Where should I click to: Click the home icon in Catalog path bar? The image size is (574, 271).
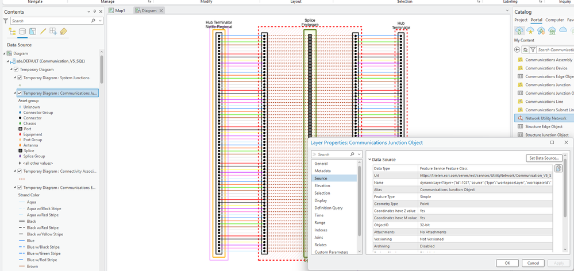(x=525, y=49)
